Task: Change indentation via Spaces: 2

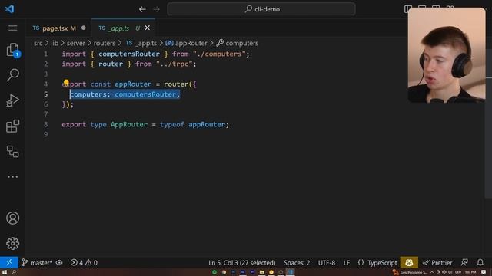Action: click(x=297, y=262)
